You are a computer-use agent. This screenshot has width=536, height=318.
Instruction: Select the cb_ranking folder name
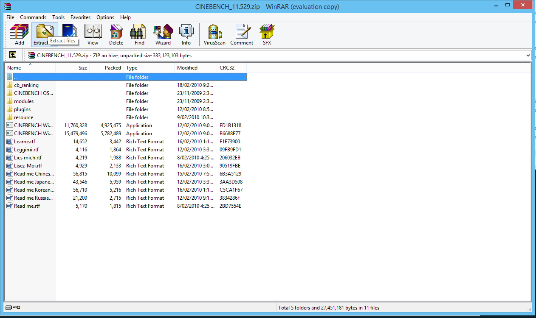click(x=26, y=85)
